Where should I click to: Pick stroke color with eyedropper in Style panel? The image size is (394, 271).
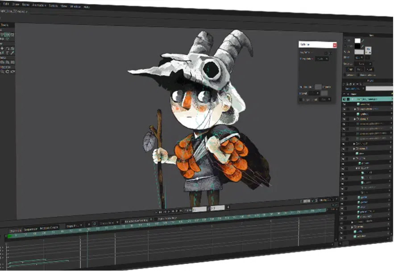tap(363, 46)
